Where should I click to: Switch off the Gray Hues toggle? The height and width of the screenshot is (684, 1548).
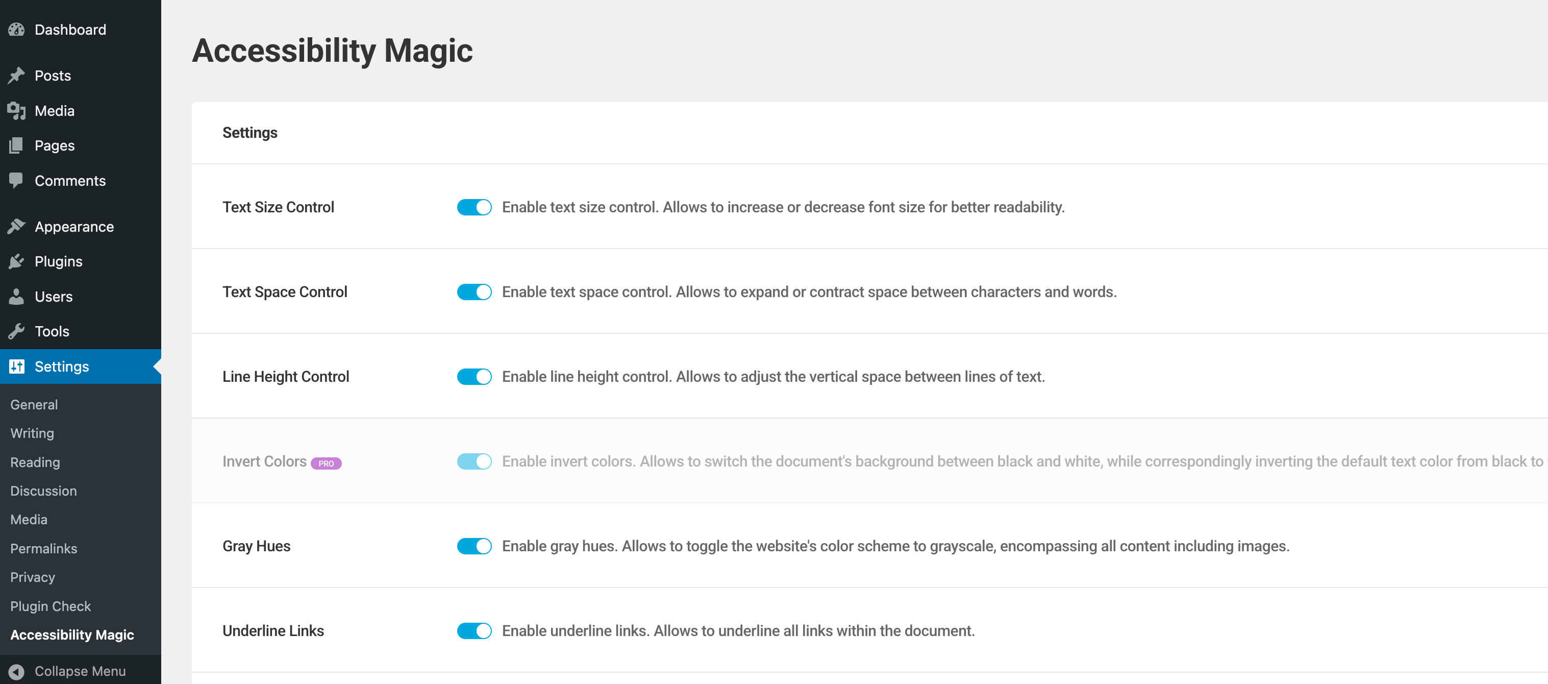click(473, 546)
